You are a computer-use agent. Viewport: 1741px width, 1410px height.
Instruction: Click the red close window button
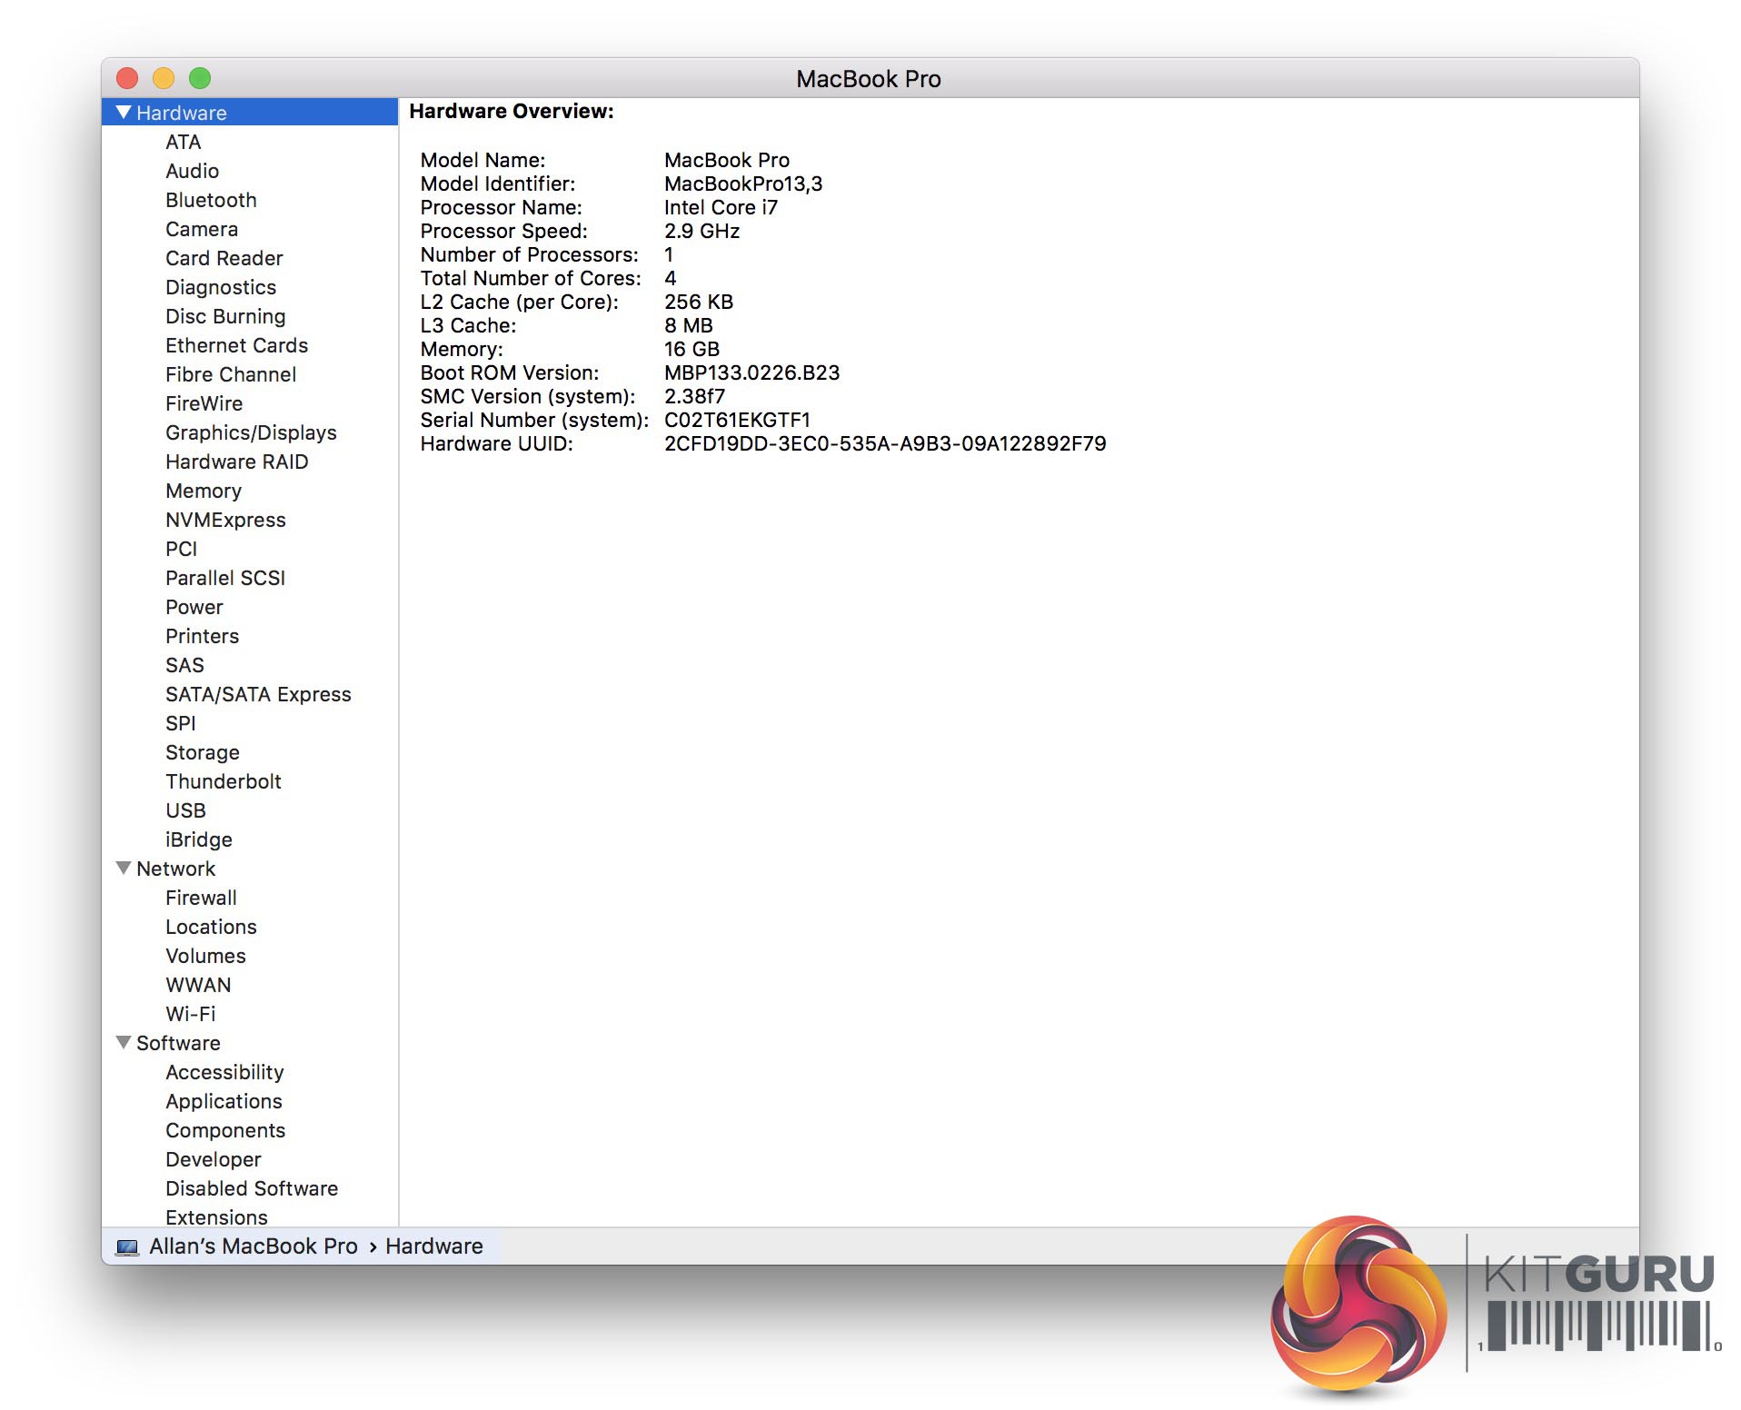[x=127, y=78]
